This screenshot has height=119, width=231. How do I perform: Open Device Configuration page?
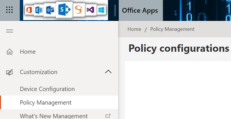point(47,89)
